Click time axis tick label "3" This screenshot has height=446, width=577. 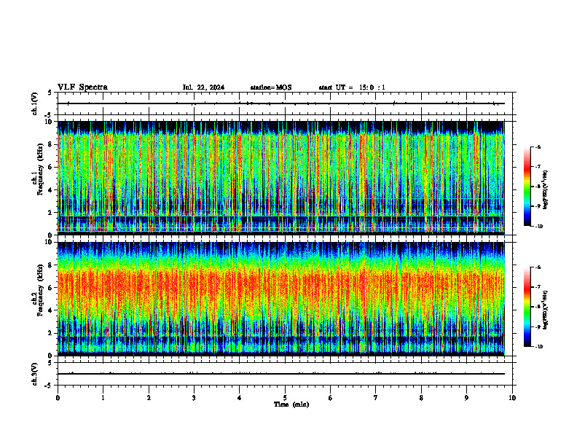[x=194, y=398]
